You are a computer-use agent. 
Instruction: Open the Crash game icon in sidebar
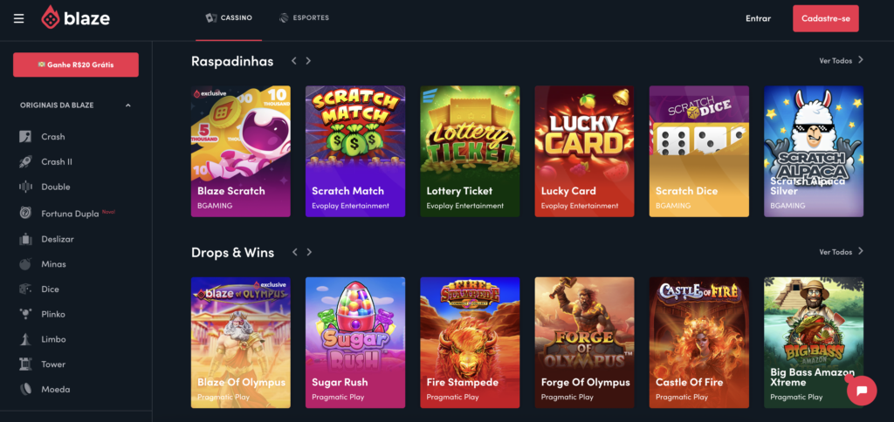[x=25, y=137]
